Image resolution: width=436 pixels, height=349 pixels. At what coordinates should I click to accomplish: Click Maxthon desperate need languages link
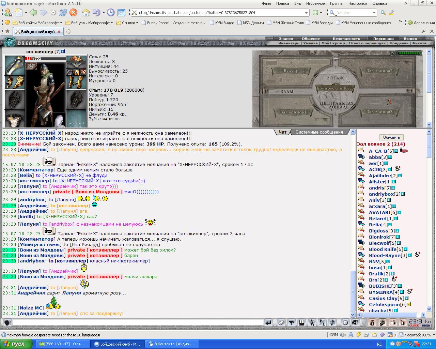tap(53, 335)
